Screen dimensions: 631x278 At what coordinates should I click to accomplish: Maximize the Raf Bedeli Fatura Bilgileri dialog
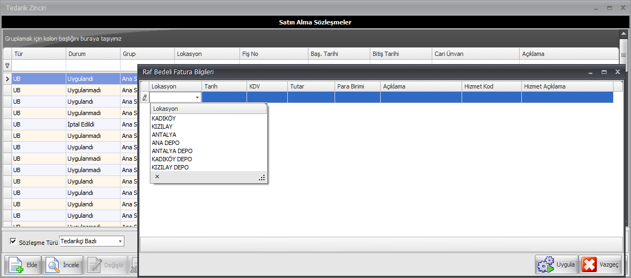[x=604, y=72]
